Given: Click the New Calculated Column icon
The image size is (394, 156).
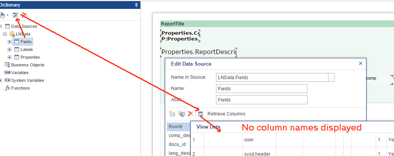Looking at the screenshot, I should tap(181, 114).
